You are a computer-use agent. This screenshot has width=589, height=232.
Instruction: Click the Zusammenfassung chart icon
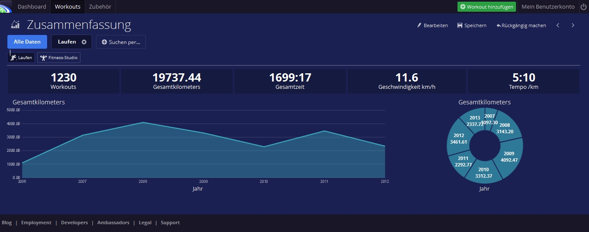(16, 25)
